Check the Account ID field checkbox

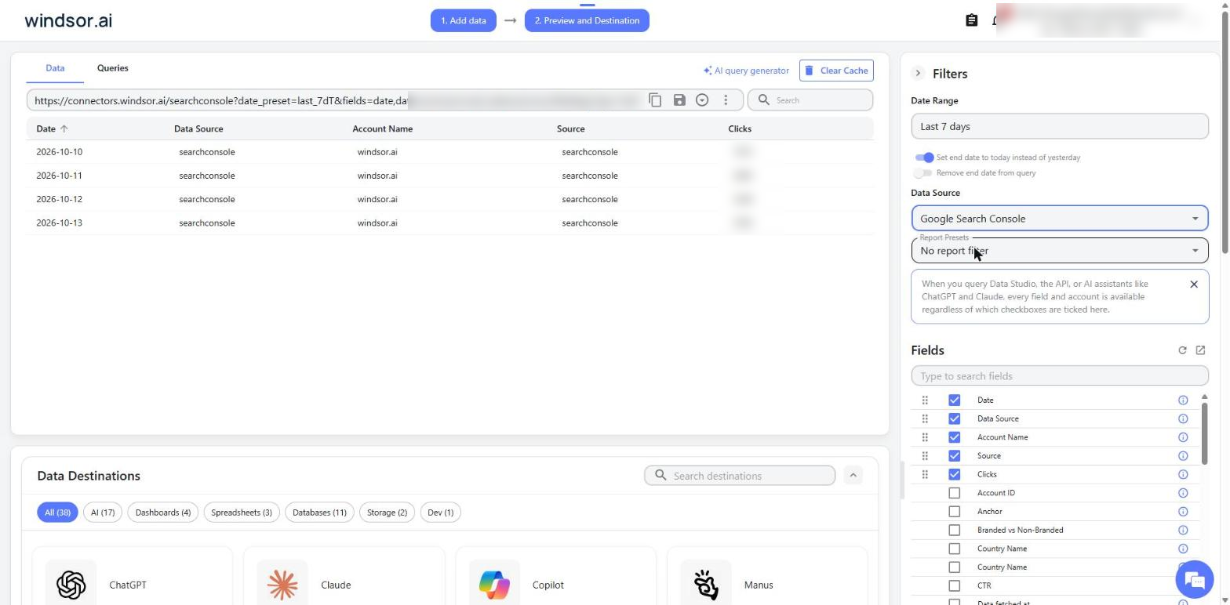click(x=954, y=493)
